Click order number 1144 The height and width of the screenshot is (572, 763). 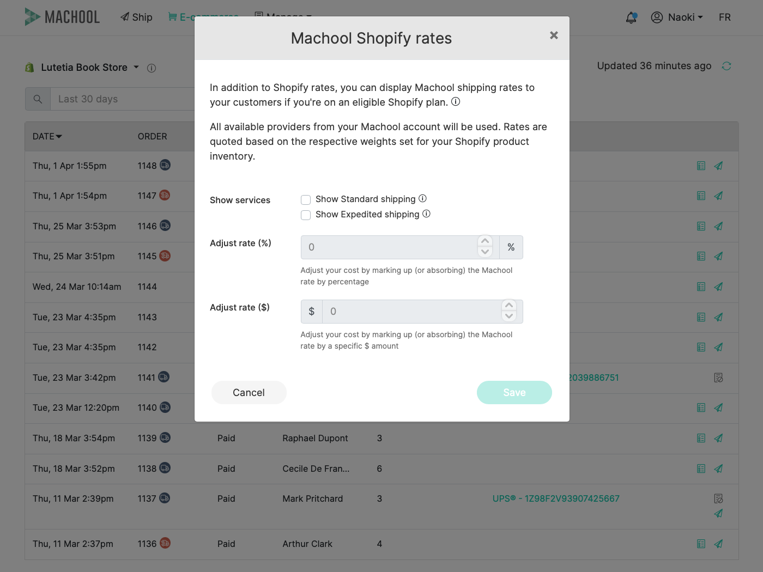point(147,287)
